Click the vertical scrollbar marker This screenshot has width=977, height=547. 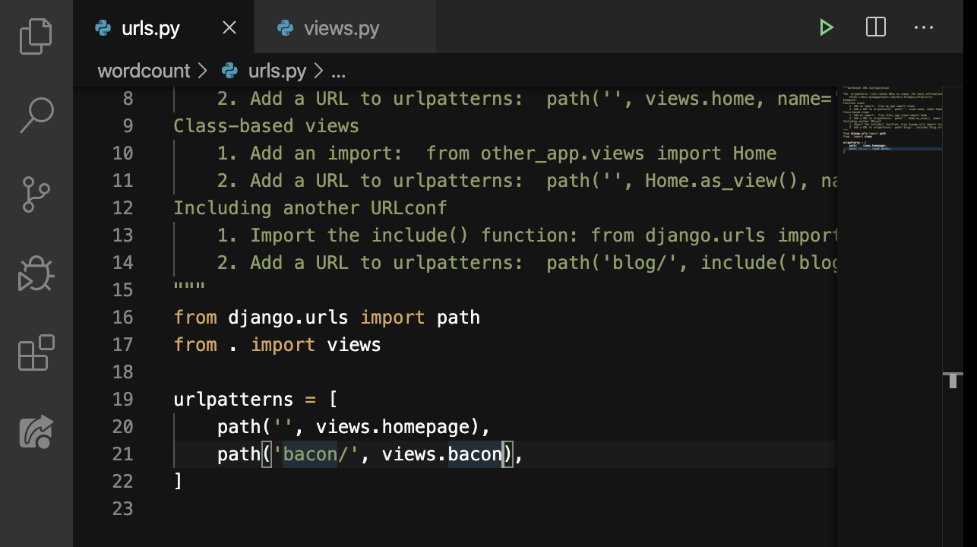click(953, 380)
